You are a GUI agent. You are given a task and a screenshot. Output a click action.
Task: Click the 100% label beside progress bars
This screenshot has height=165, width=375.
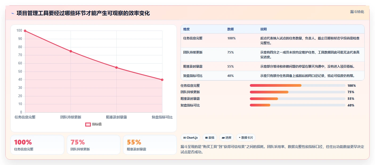pos(352,86)
